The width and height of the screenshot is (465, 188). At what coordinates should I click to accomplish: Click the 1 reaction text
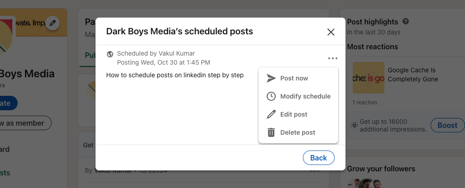(x=365, y=103)
